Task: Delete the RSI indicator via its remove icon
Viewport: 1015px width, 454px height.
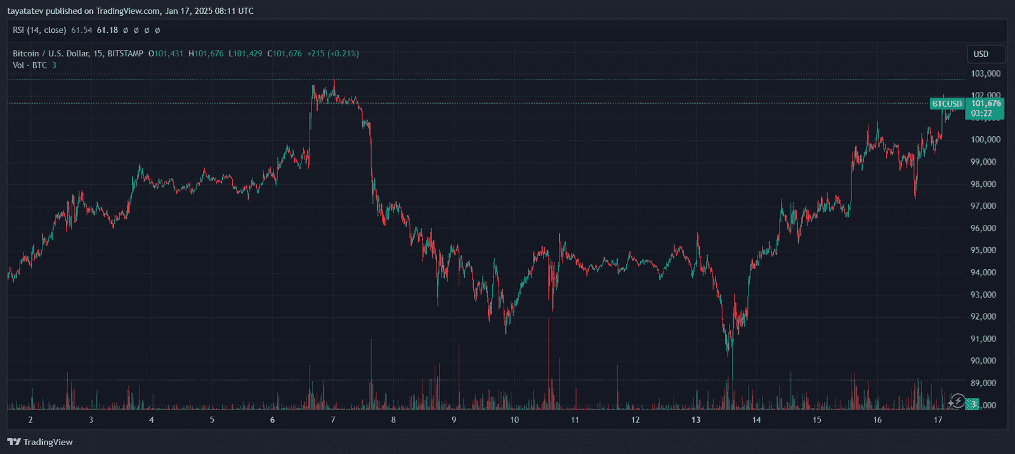Action: pos(146,30)
